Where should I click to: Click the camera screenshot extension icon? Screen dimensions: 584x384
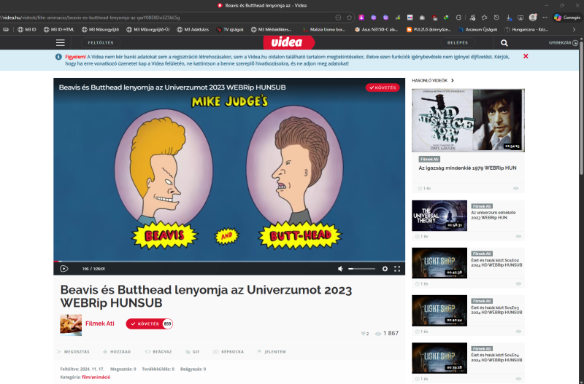[422, 17]
